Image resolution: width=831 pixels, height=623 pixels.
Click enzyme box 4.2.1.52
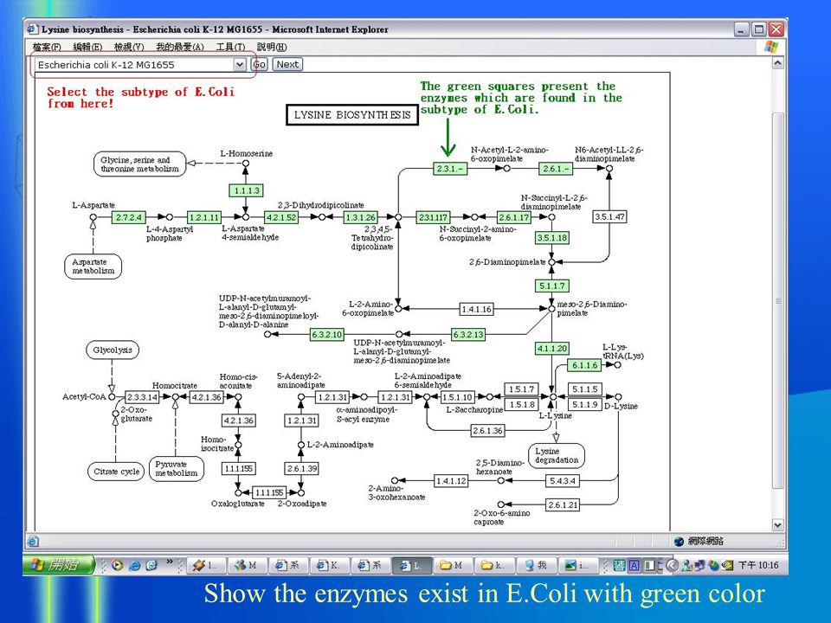(x=281, y=217)
